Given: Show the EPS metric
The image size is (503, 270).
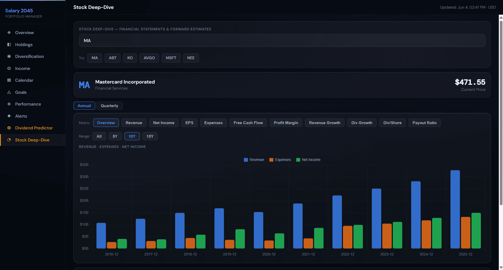Looking at the screenshot, I should point(189,123).
